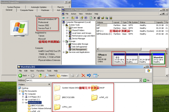Click the File System column header

coord(133,22)
